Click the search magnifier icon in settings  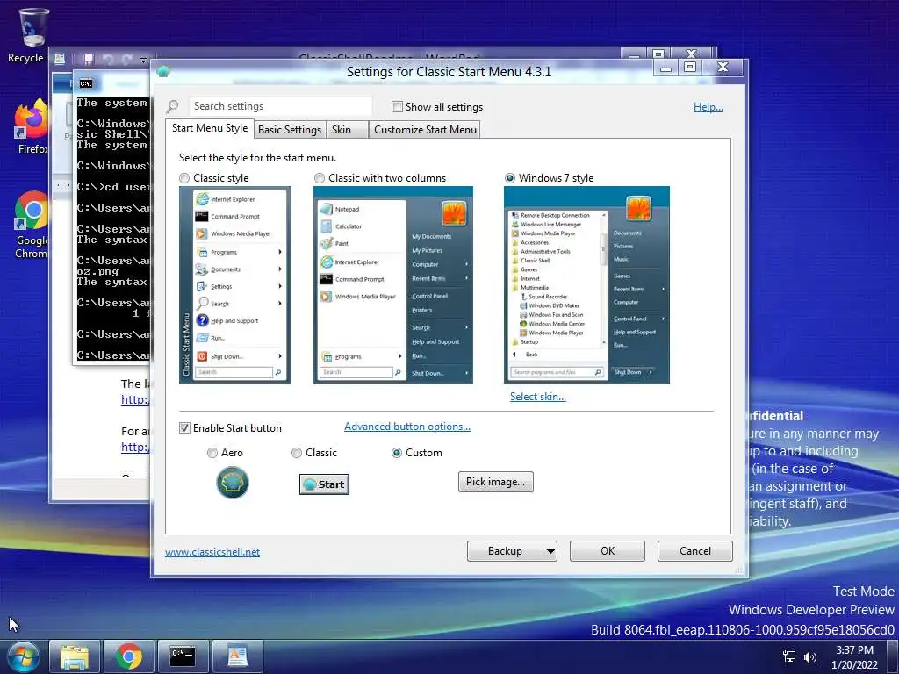(172, 106)
